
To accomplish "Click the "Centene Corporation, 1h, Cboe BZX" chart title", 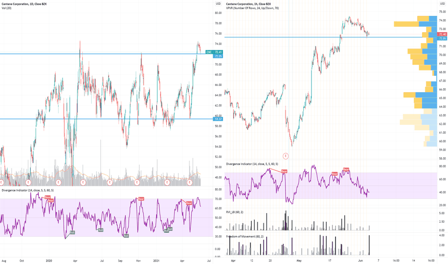I will click(249, 4).
